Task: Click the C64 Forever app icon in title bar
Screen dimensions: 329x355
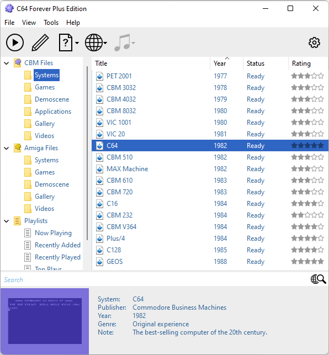Action: click(9, 9)
